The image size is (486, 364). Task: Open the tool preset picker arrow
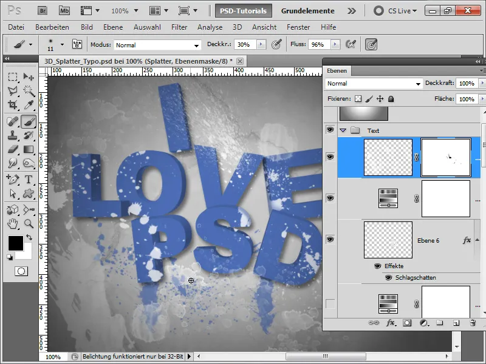[x=30, y=44]
